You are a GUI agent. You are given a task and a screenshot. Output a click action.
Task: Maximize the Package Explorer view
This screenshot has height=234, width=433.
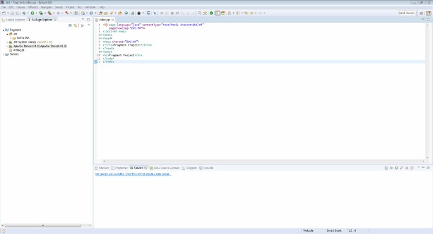[x=88, y=19]
